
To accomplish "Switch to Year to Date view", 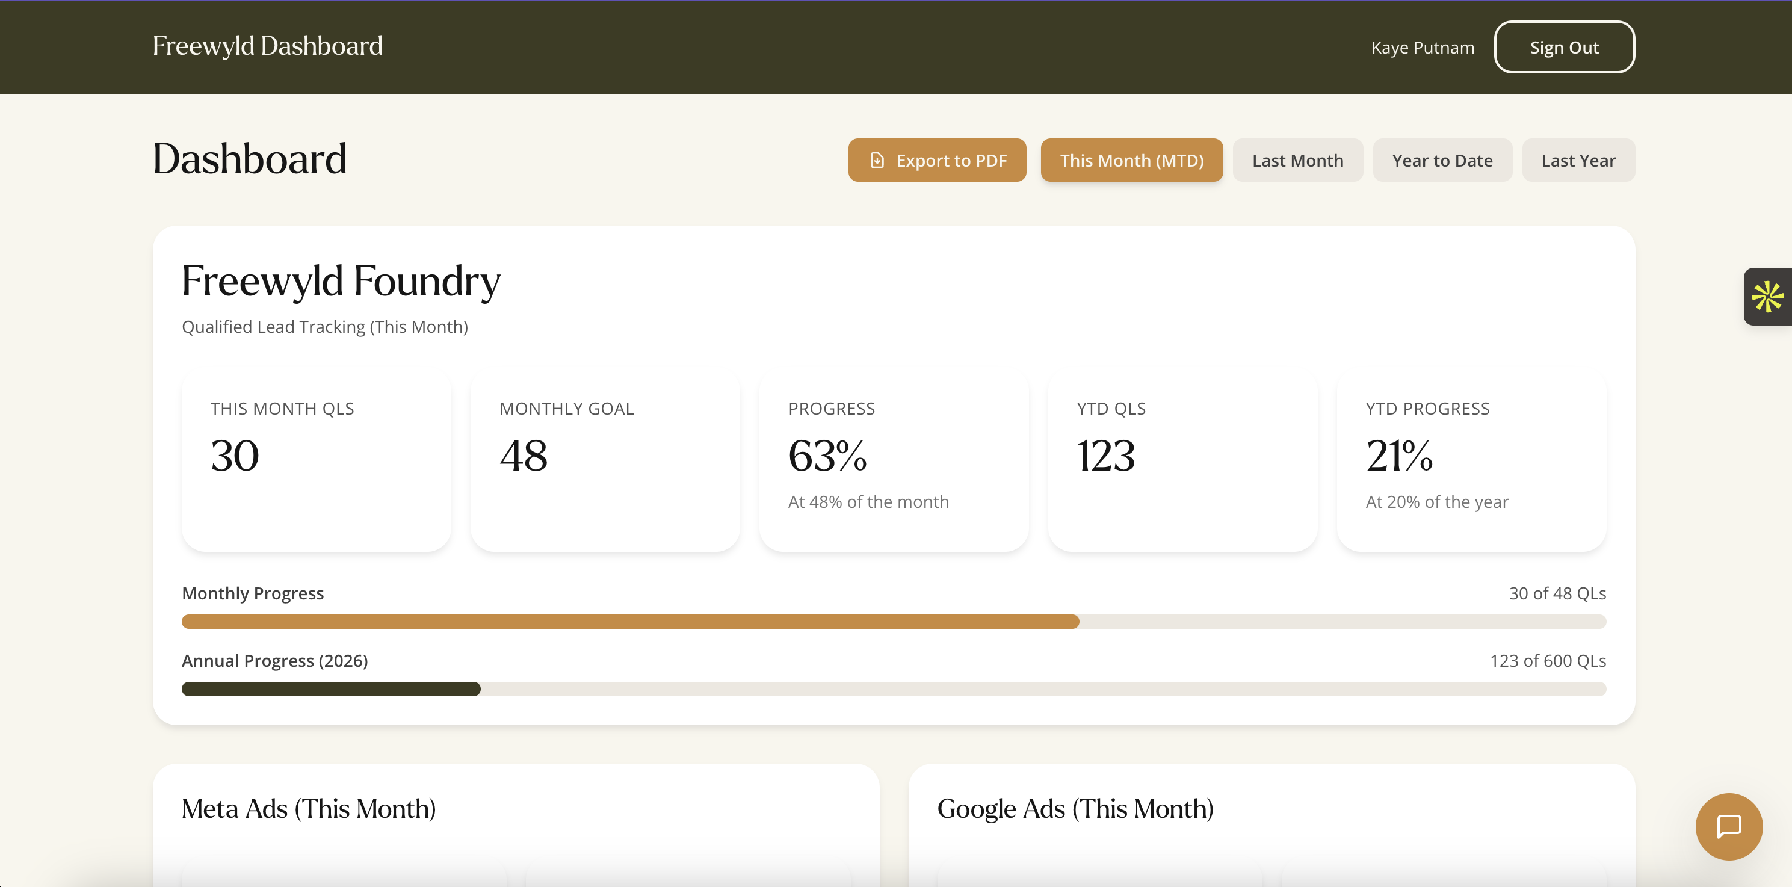I will pyautogui.click(x=1442, y=160).
